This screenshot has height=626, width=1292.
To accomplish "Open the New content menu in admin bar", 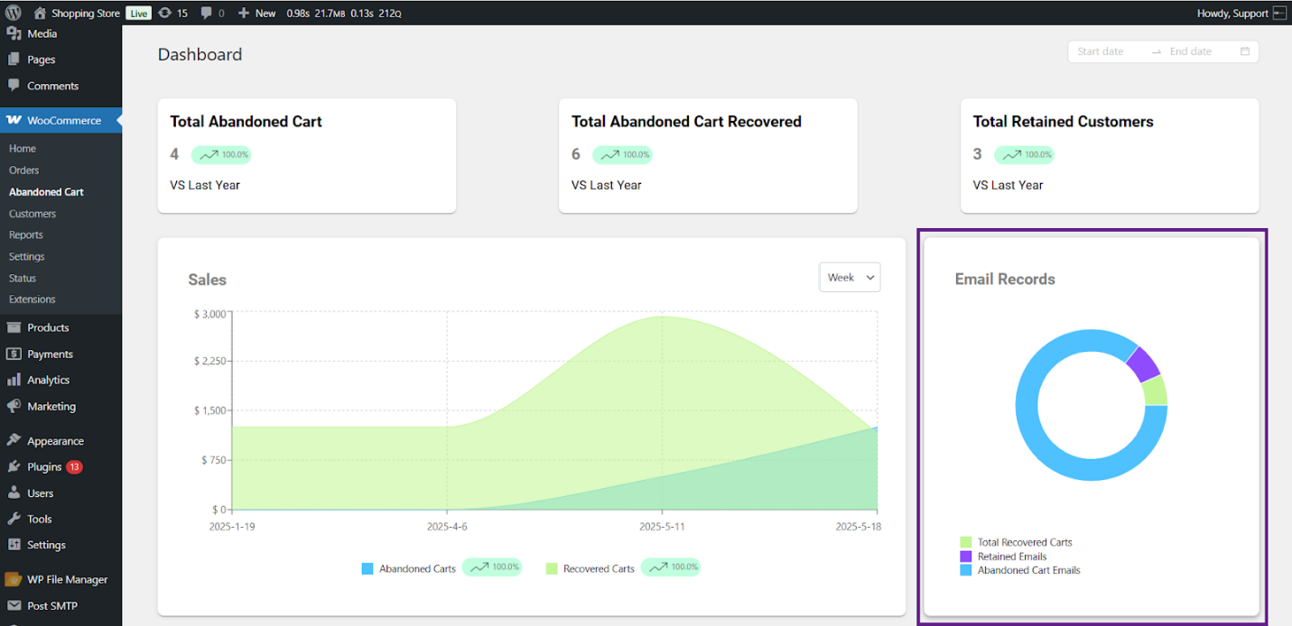I will point(257,13).
